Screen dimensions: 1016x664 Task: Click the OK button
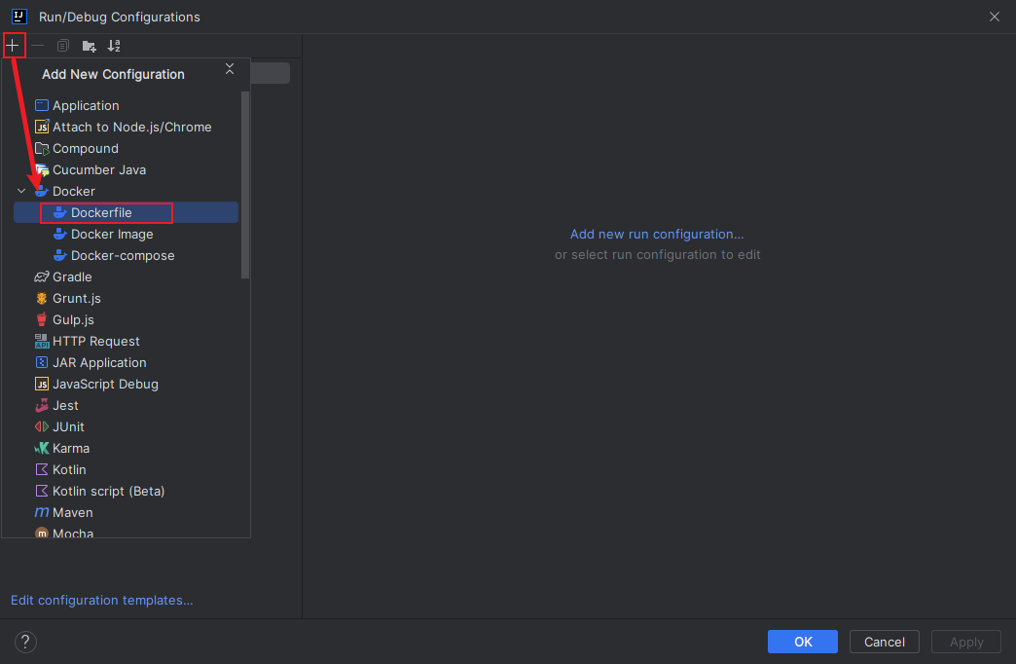point(802,642)
